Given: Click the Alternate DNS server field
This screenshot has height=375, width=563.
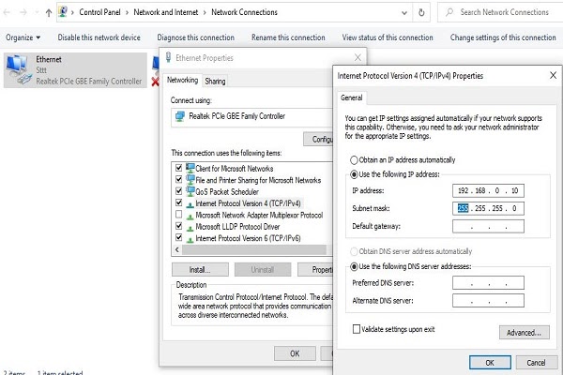Looking at the screenshot, I should [x=488, y=301].
